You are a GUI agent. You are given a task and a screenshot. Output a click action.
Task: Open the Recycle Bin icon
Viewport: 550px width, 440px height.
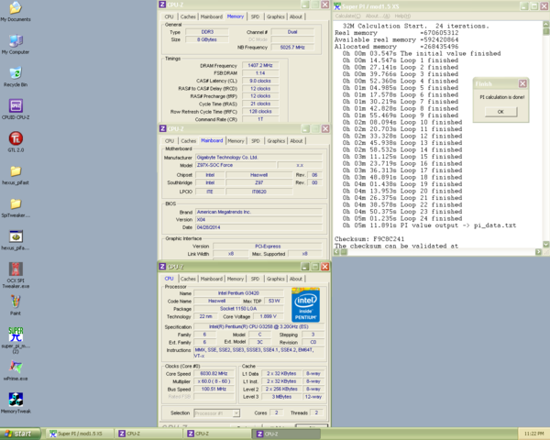point(16,77)
